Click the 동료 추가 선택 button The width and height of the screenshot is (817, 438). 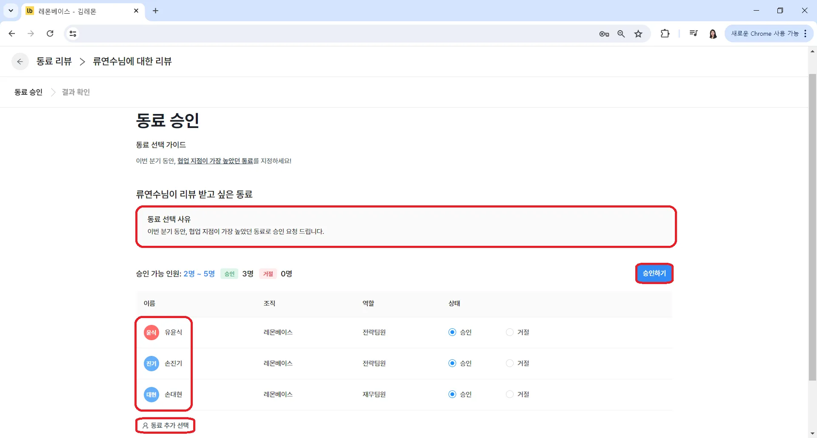coord(166,425)
